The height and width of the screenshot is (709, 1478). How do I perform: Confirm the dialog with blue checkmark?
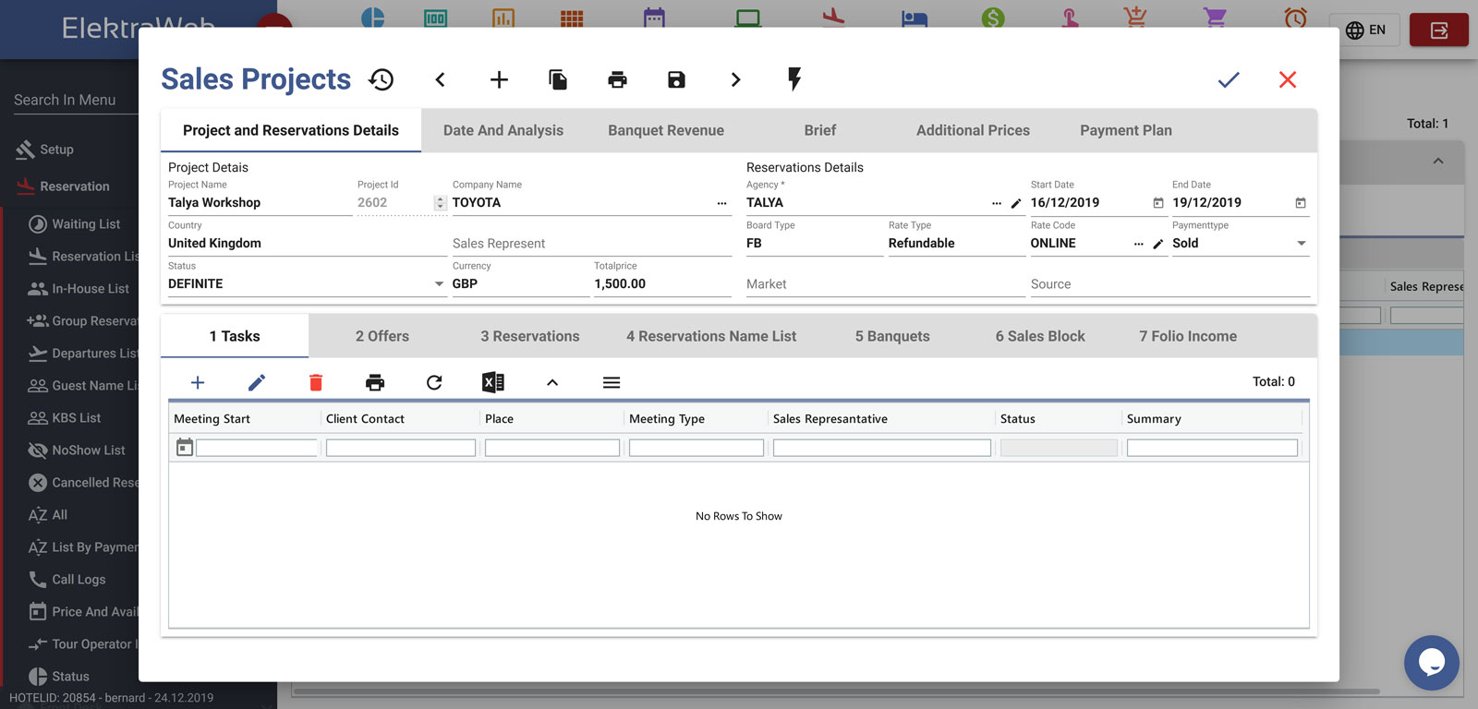[x=1229, y=79]
